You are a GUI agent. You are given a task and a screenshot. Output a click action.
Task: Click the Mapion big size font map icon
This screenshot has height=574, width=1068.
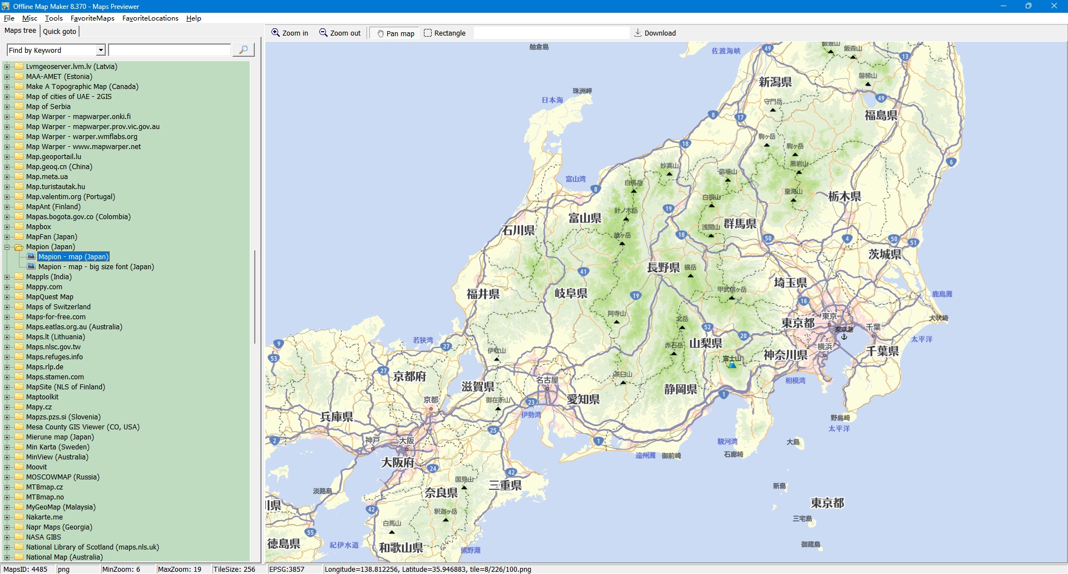point(32,267)
